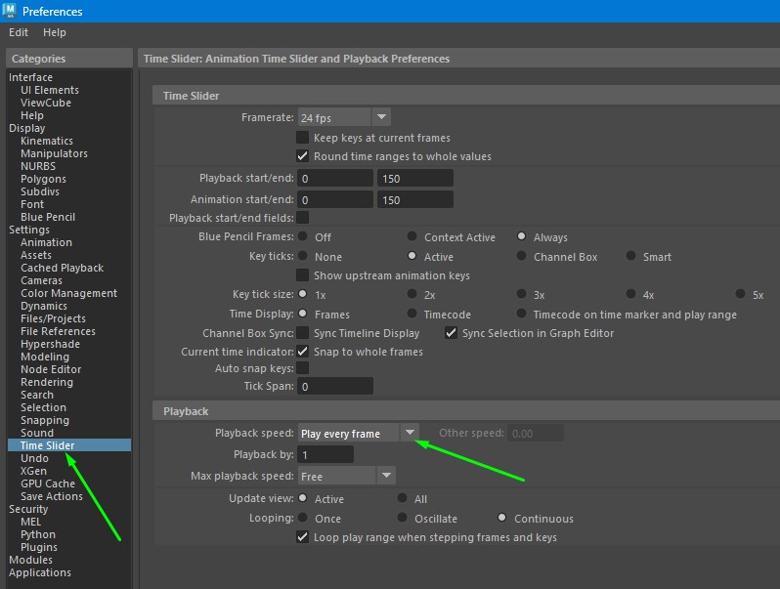Open the Help menu
This screenshot has height=589, width=780.
(55, 32)
